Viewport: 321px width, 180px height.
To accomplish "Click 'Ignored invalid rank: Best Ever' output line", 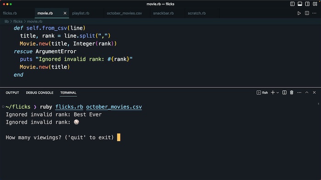I will pos(54,115).
